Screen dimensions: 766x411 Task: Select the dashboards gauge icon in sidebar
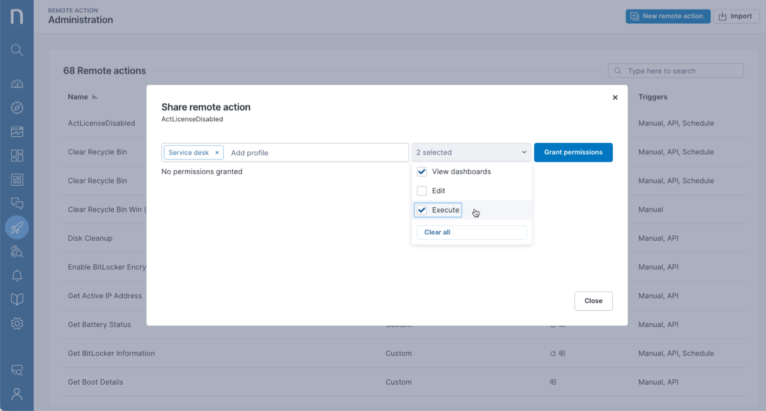[x=17, y=84]
